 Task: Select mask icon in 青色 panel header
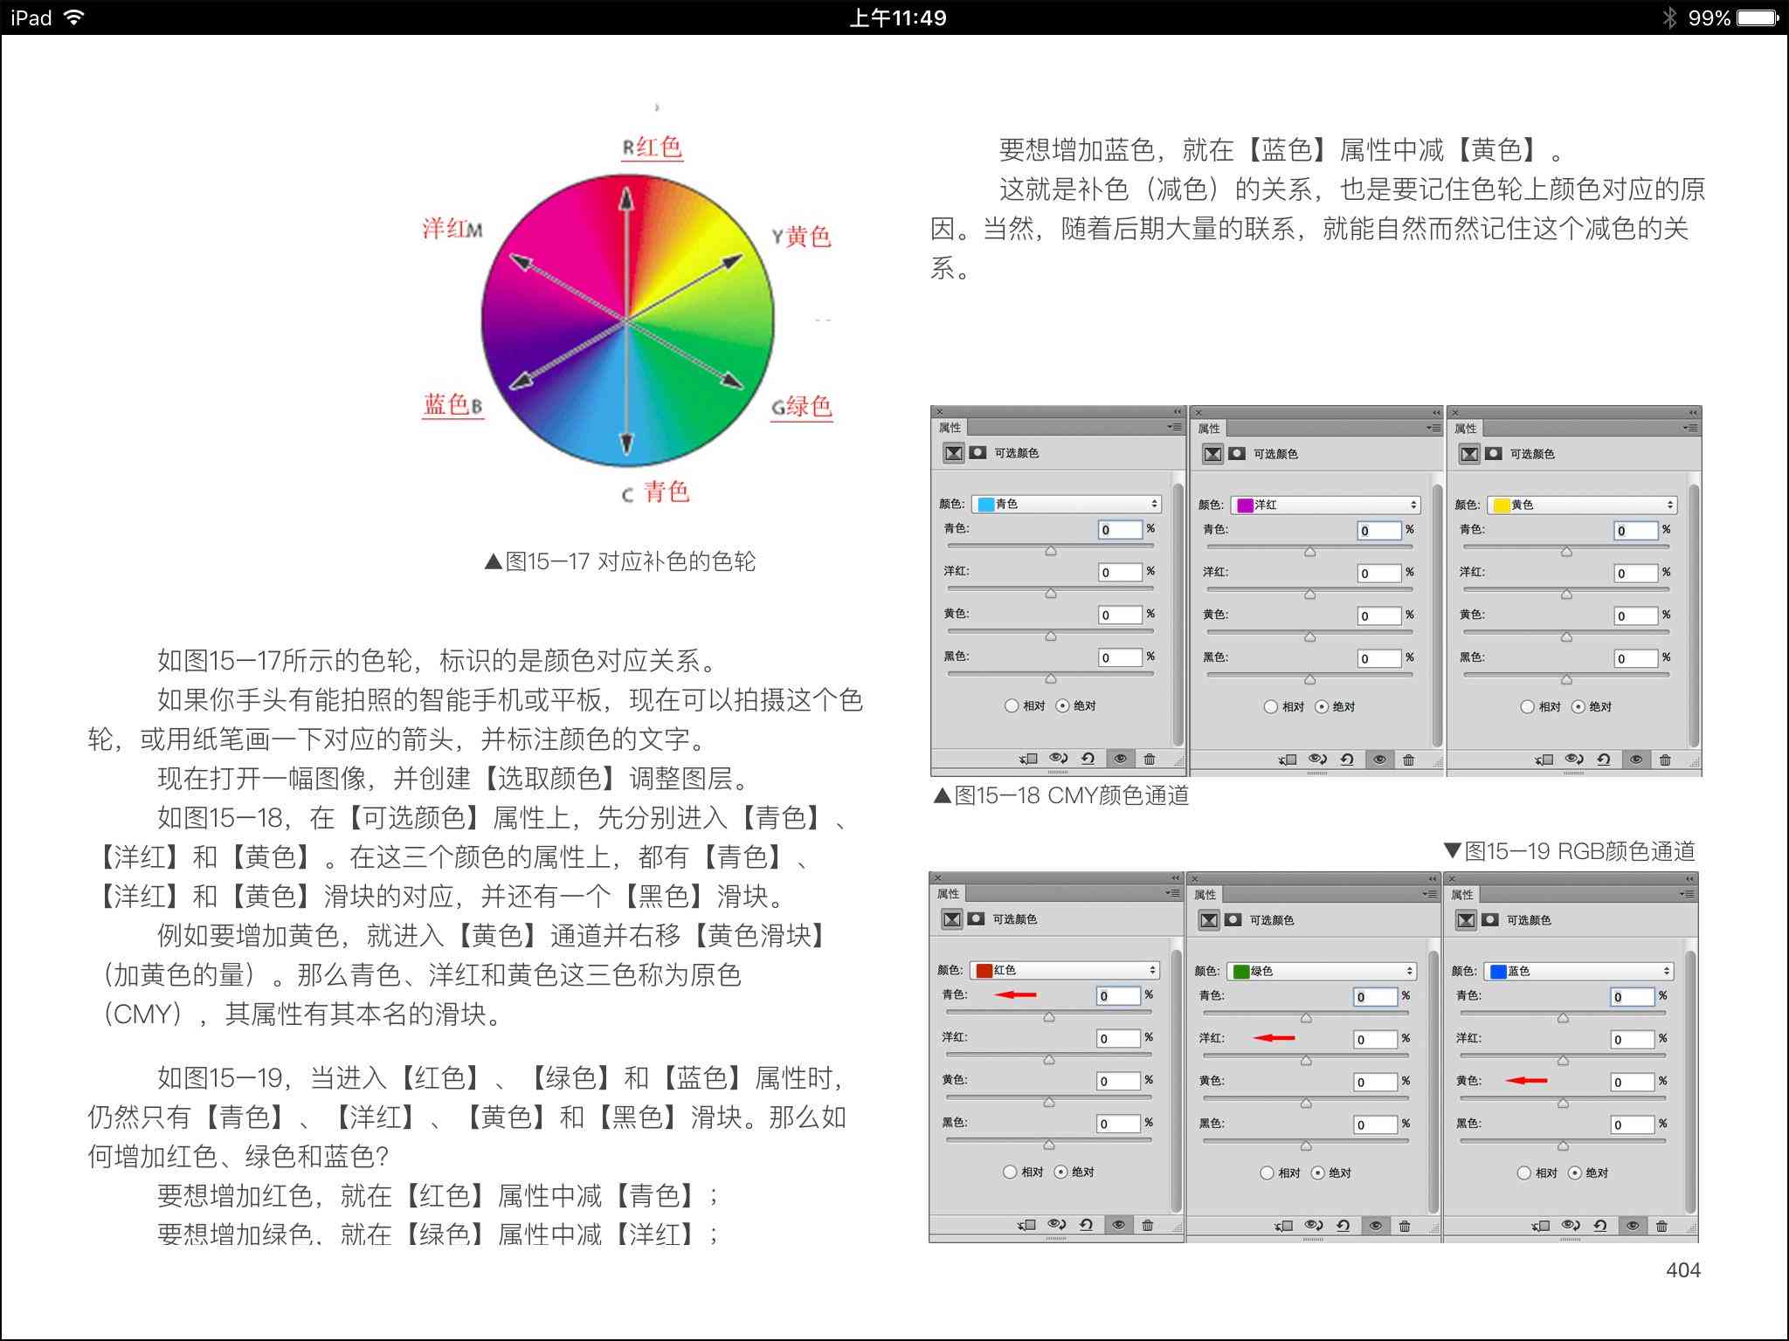click(x=977, y=452)
